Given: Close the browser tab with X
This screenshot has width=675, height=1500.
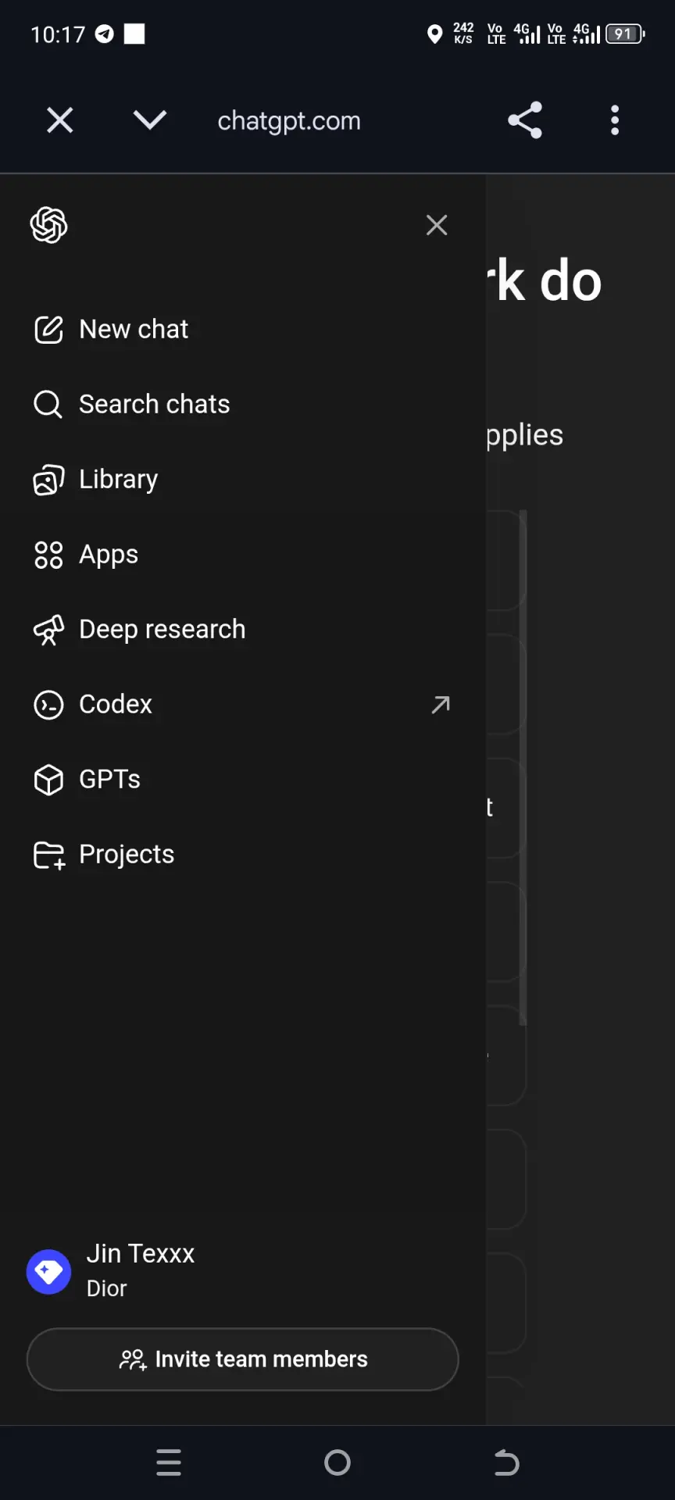Looking at the screenshot, I should 60,120.
